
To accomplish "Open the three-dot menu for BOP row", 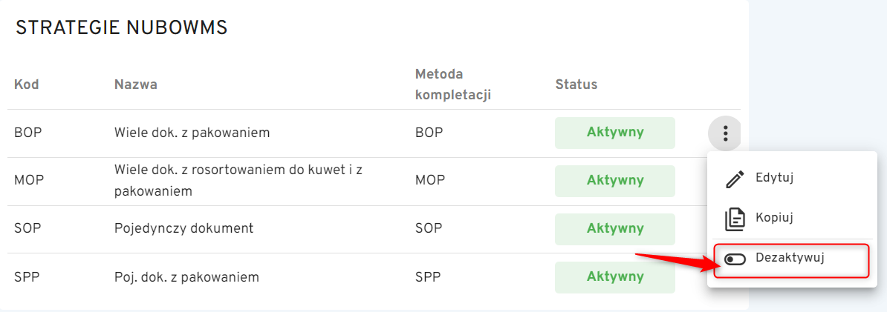I will pyautogui.click(x=725, y=133).
